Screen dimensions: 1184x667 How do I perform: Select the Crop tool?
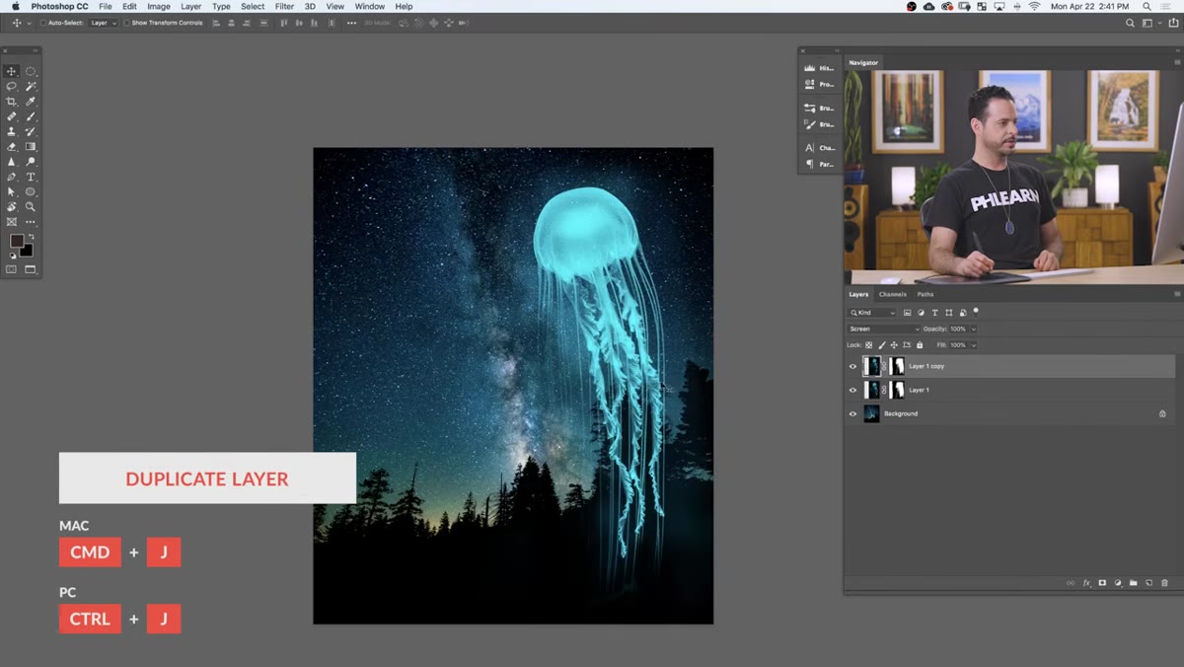click(12, 102)
